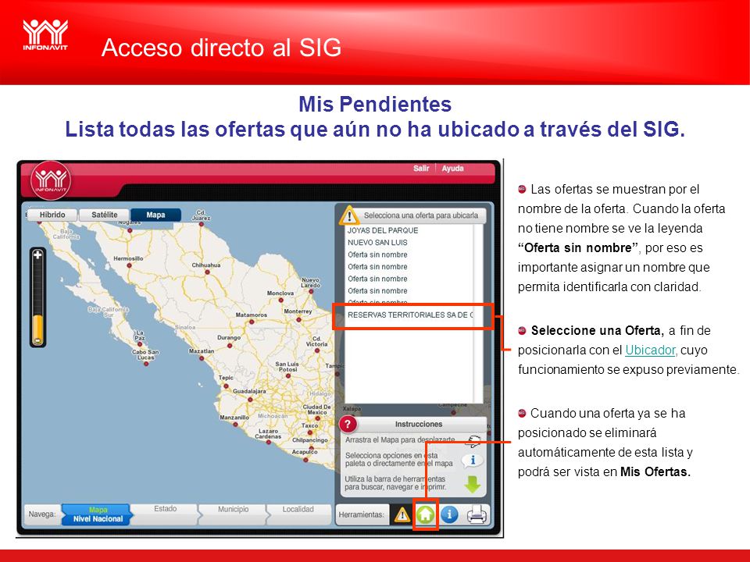Click the zoom in plus button
This screenshot has width=750, height=562.
(37, 254)
